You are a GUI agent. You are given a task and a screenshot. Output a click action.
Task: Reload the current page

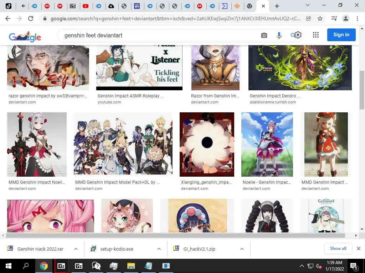[x=31, y=18]
